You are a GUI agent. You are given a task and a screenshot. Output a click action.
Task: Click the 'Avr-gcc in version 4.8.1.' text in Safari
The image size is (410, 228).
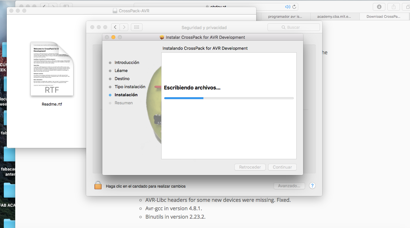tap(174, 208)
